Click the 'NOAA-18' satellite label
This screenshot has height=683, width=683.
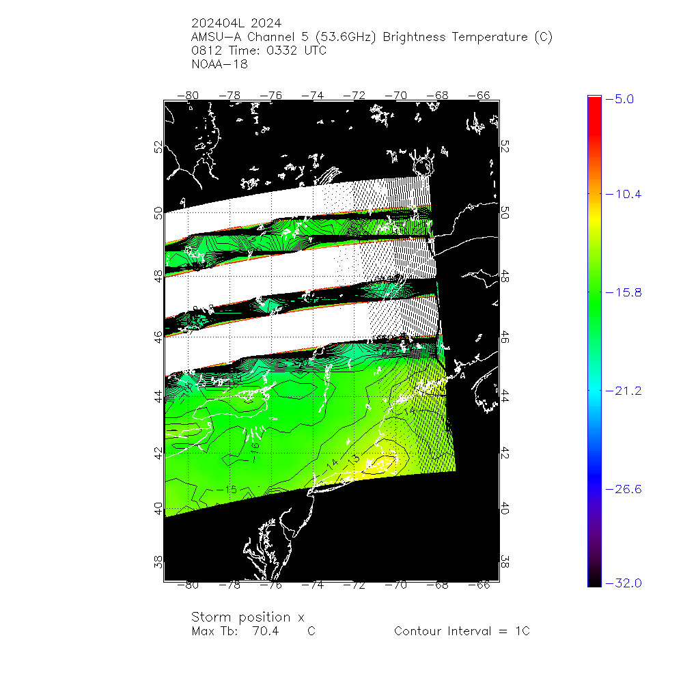pyautogui.click(x=219, y=64)
